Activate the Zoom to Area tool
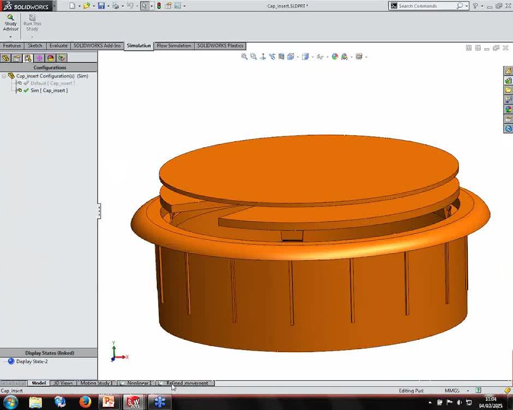Viewport: 513px width, 410px height. [x=253, y=57]
